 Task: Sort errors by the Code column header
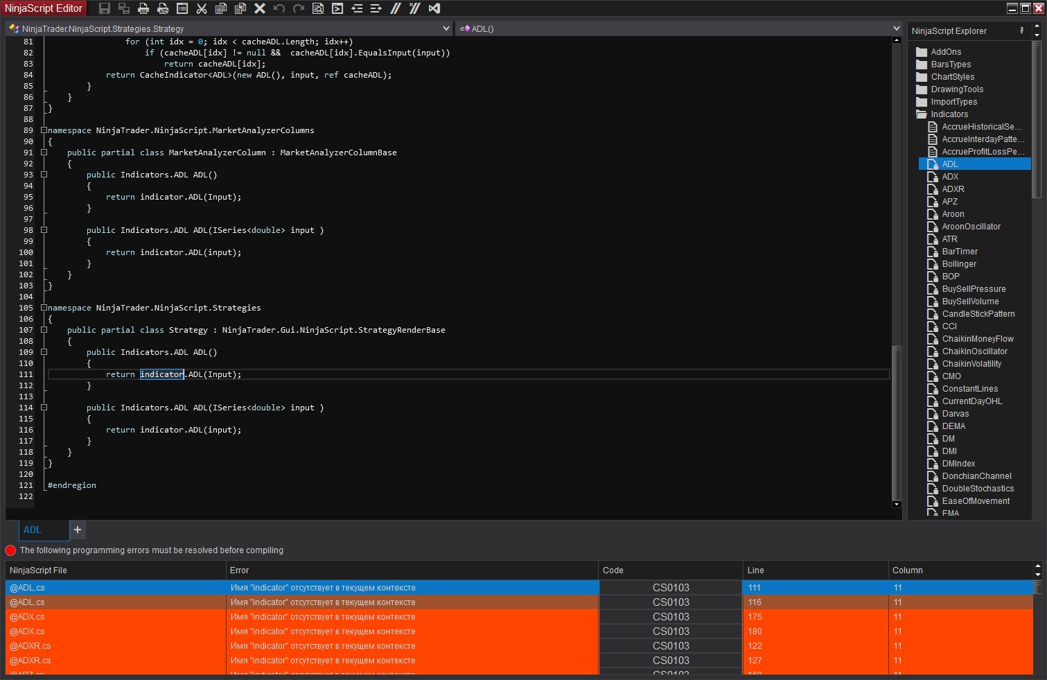point(671,570)
